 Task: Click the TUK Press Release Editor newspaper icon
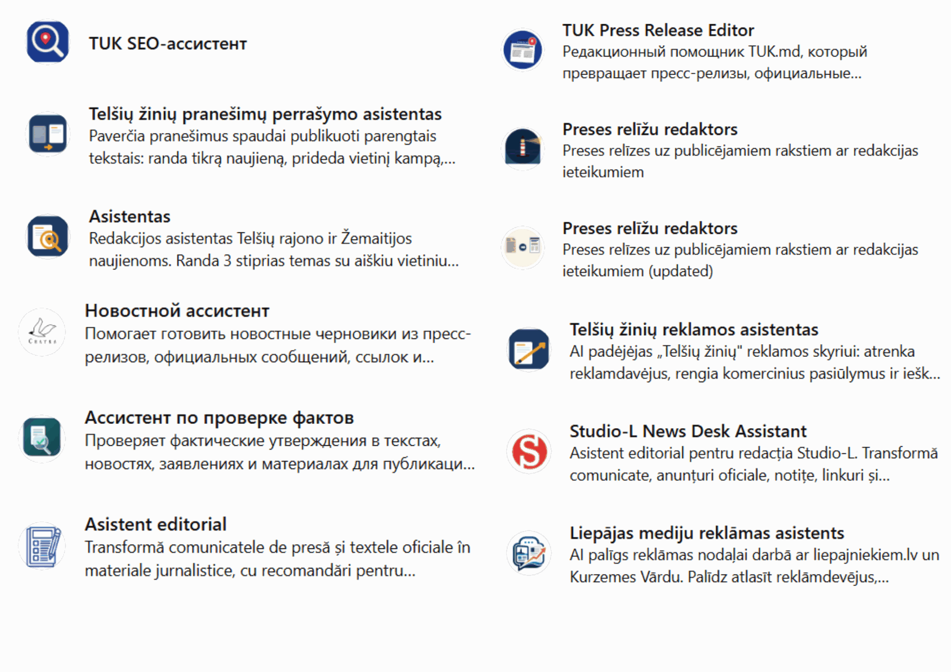tap(523, 50)
